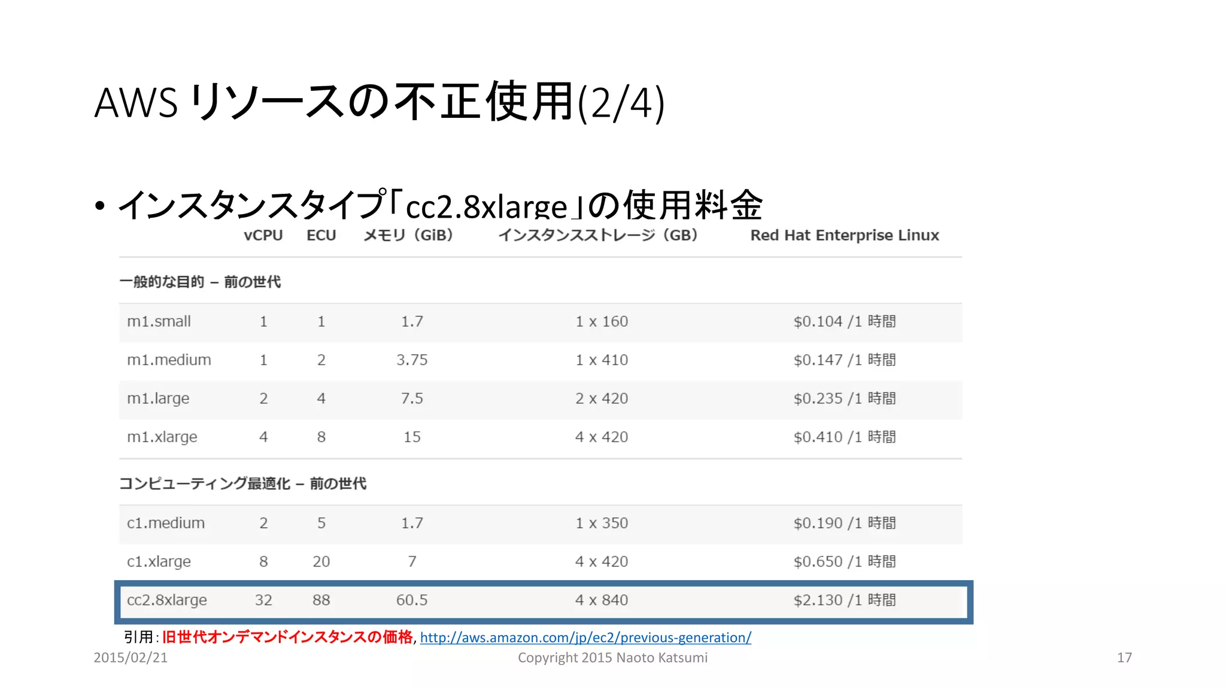This screenshot has width=1226, height=689.
Task: Click the 15 memory value for m1.xlarge
Action: [x=412, y=437]
